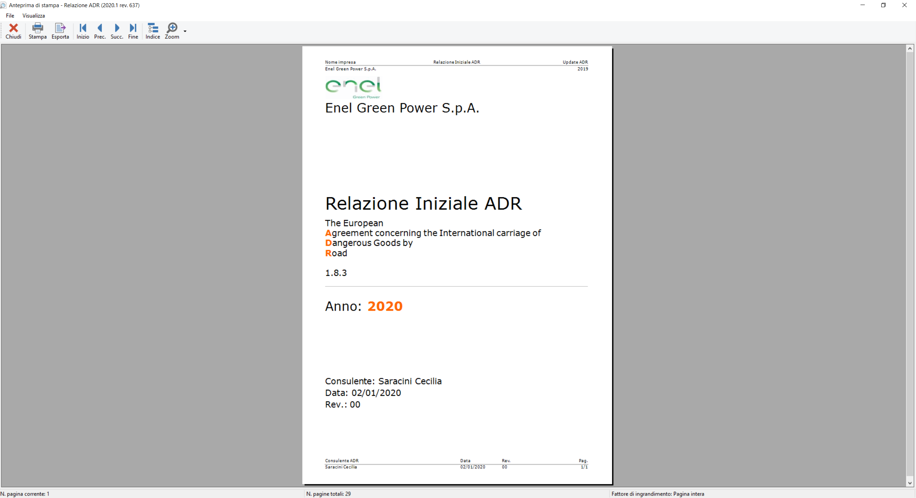The width and height of the screenshot is (916, 498).
Task: Jump to first page with Inizio
Action: coord(83,31)
